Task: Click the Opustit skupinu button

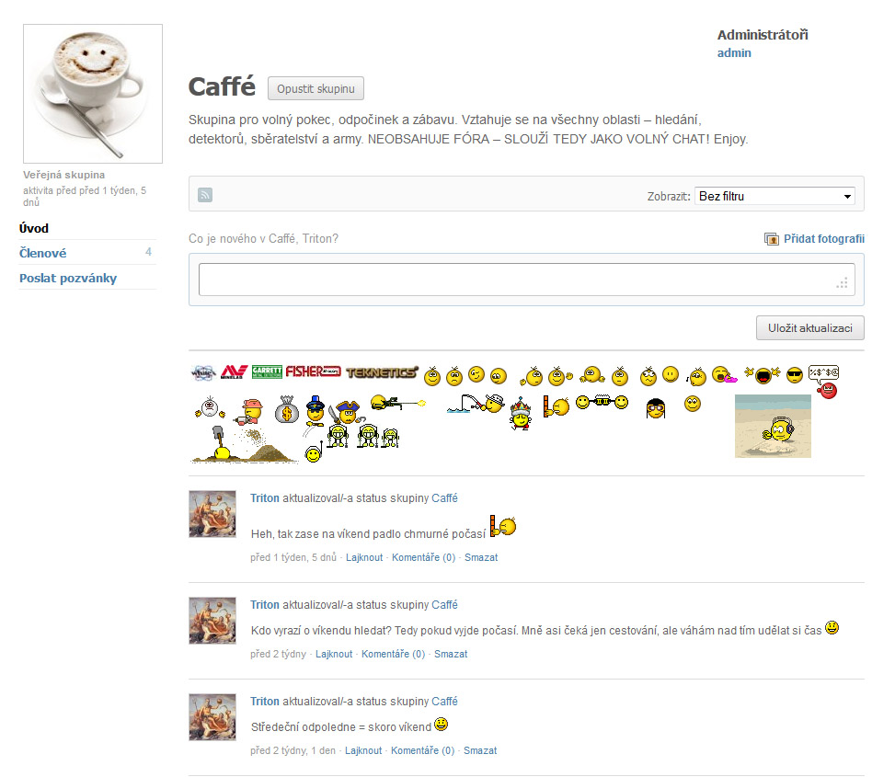Action: [x=316, y=88]
